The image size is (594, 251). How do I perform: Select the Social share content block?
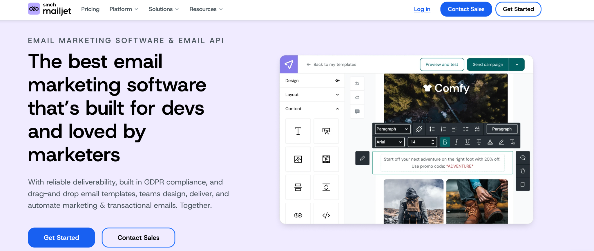[298, 214]
